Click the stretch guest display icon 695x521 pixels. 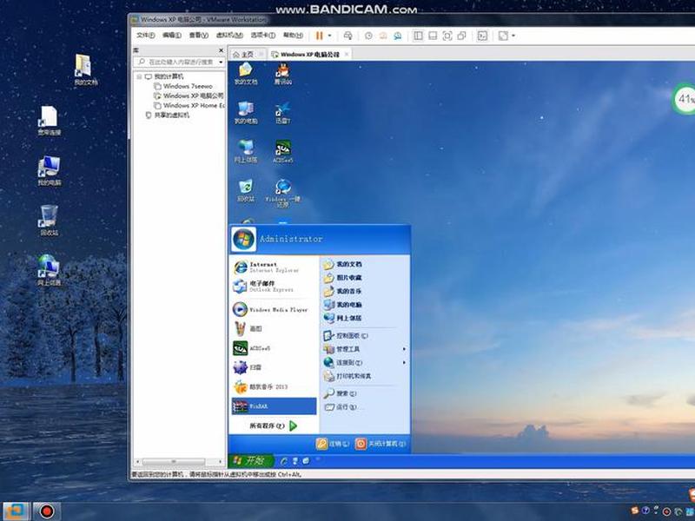[503, 36]
